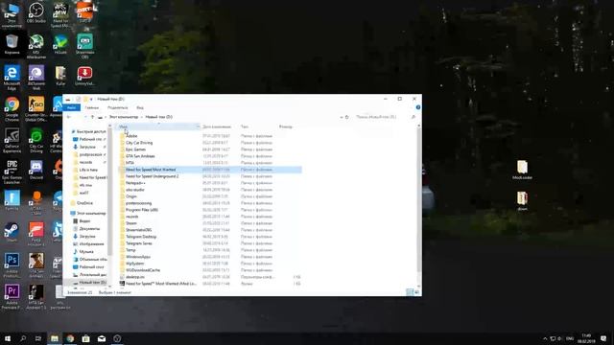Viewport: 614px width, 345px height.
Task: Click the Windows Start button
Action: point(8,338)
